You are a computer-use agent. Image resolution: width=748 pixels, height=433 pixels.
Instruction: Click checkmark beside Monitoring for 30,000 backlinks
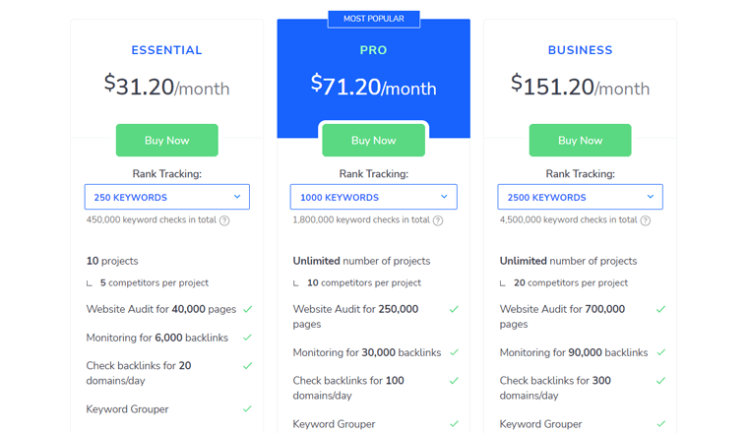[454, 352]
